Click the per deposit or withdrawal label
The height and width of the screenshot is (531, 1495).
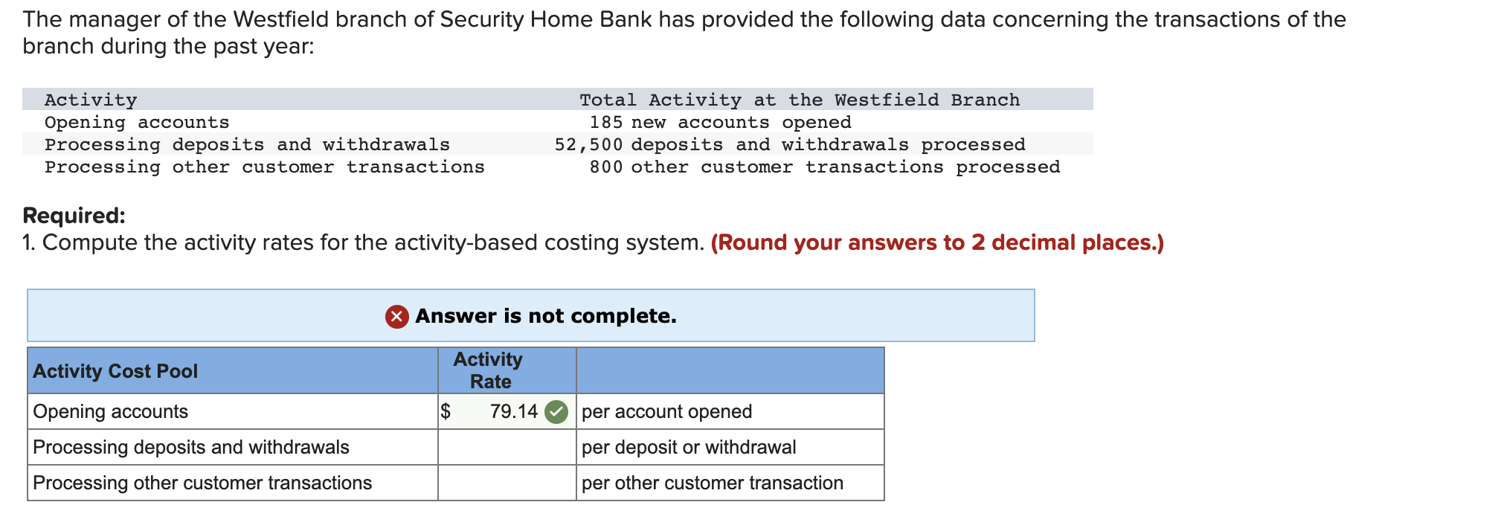tap(689, 447)
